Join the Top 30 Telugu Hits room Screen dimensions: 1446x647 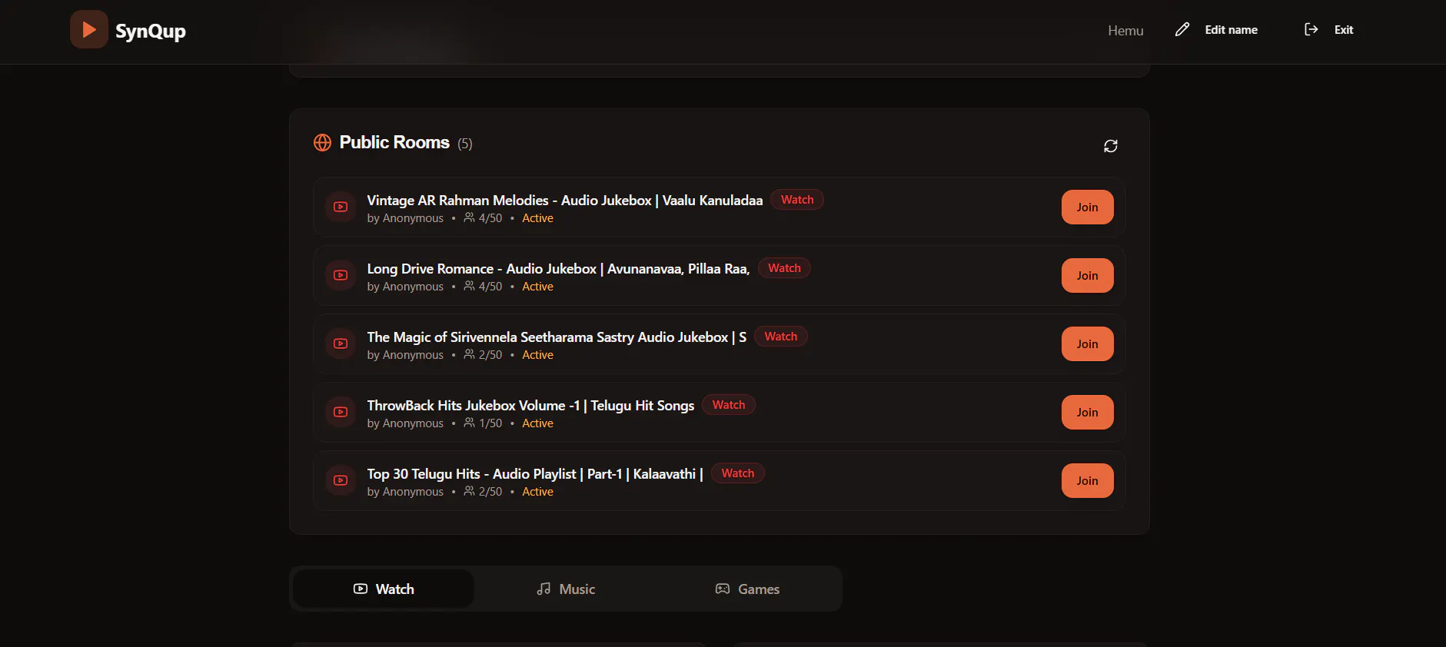pos(1087,480)
